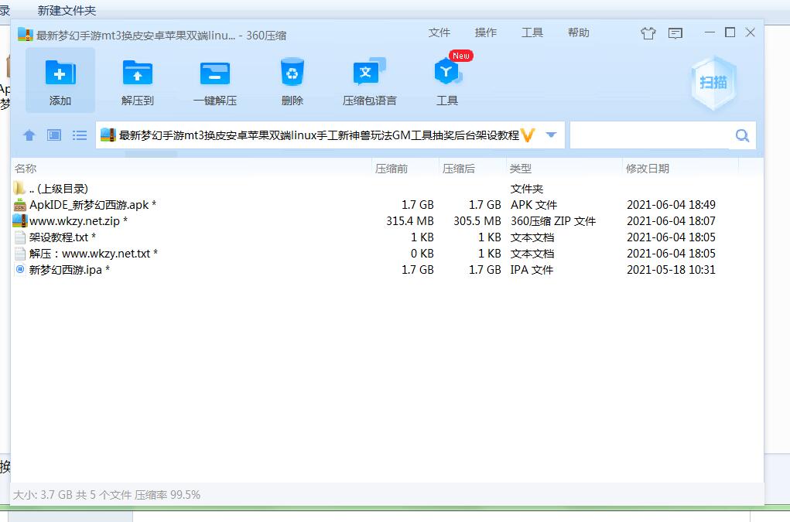Switch to thumbnail view mode icon
Image resolution: width=790 pixels, height=522 pixels.
(x=54, y=135)
